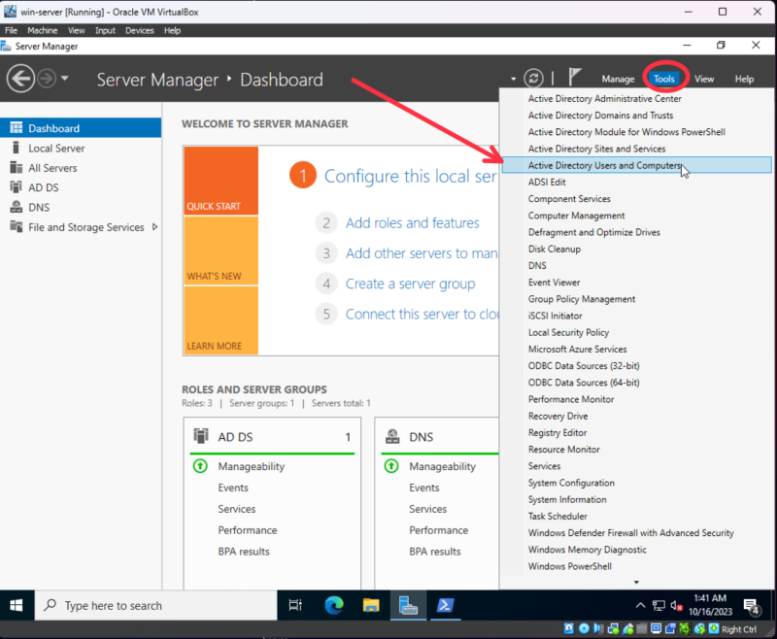Open PowerShell from the taskbar

pyautogui.click(x=445, y=605)
